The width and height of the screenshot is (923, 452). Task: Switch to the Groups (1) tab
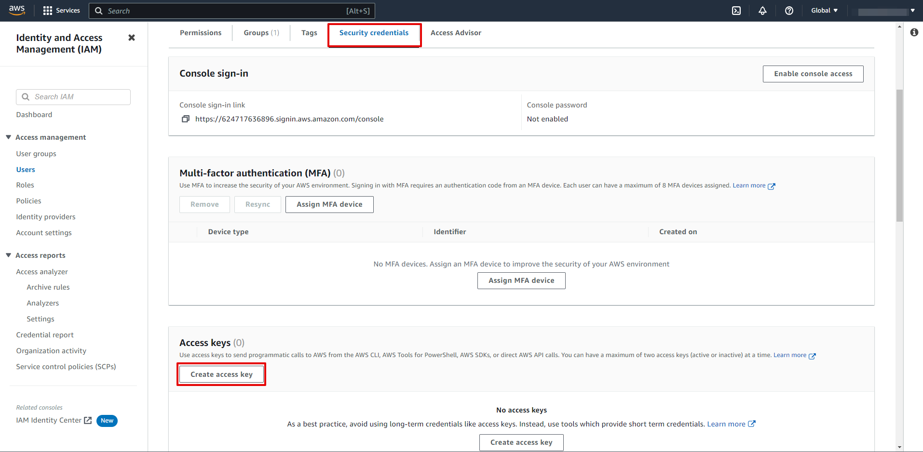pyautogui.click(x=261, y=33)
